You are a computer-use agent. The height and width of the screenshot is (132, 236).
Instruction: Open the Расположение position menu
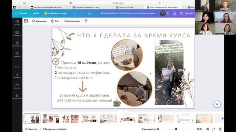coord(72,21)
